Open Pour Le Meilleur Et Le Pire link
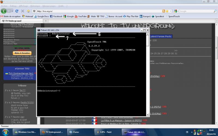This screenshot has height=136, width=218. pyautogui.click(x=121, y=123)
